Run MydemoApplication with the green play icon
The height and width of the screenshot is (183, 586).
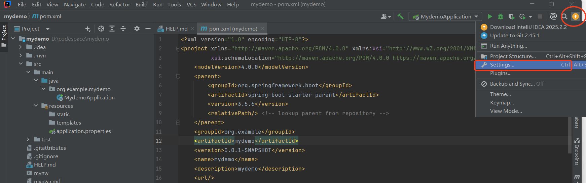coord(490,16)
